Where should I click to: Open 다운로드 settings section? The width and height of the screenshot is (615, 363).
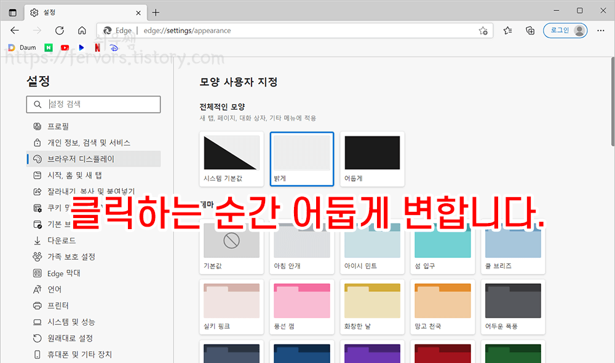click(93, 240)
